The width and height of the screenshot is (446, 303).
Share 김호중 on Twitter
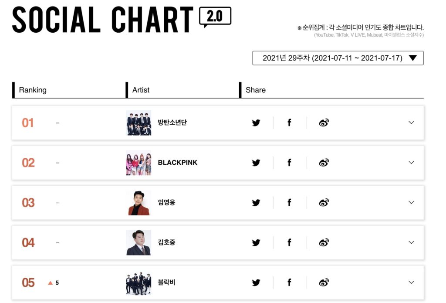coord(256,243)
